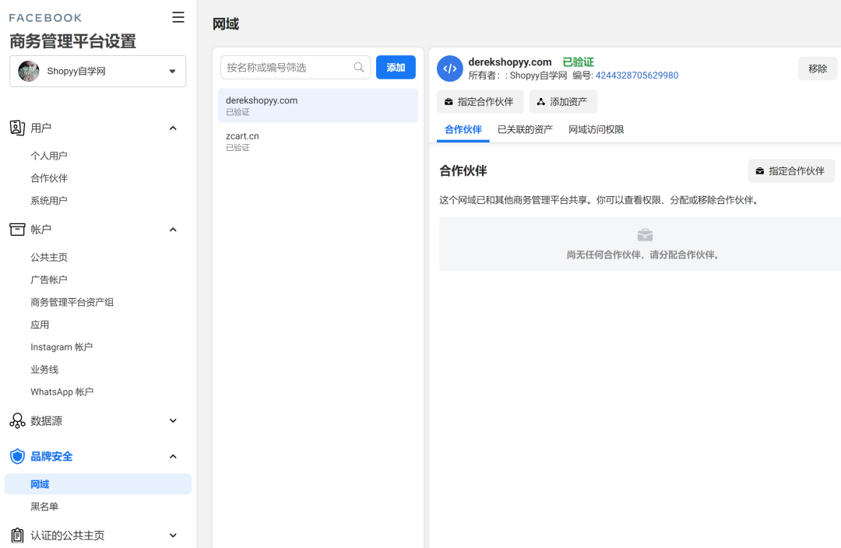841x548 pixels.
Task: Select derekshopyy.com in the domain list
Action: [318, 106]
